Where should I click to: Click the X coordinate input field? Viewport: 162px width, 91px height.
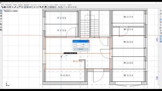tap(78, 44)
